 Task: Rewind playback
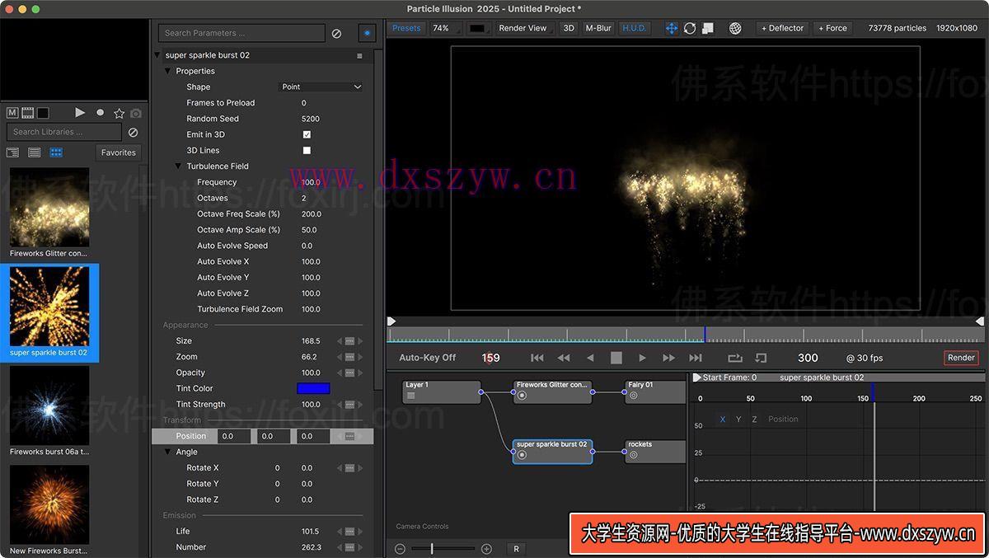tap(564, 358)
